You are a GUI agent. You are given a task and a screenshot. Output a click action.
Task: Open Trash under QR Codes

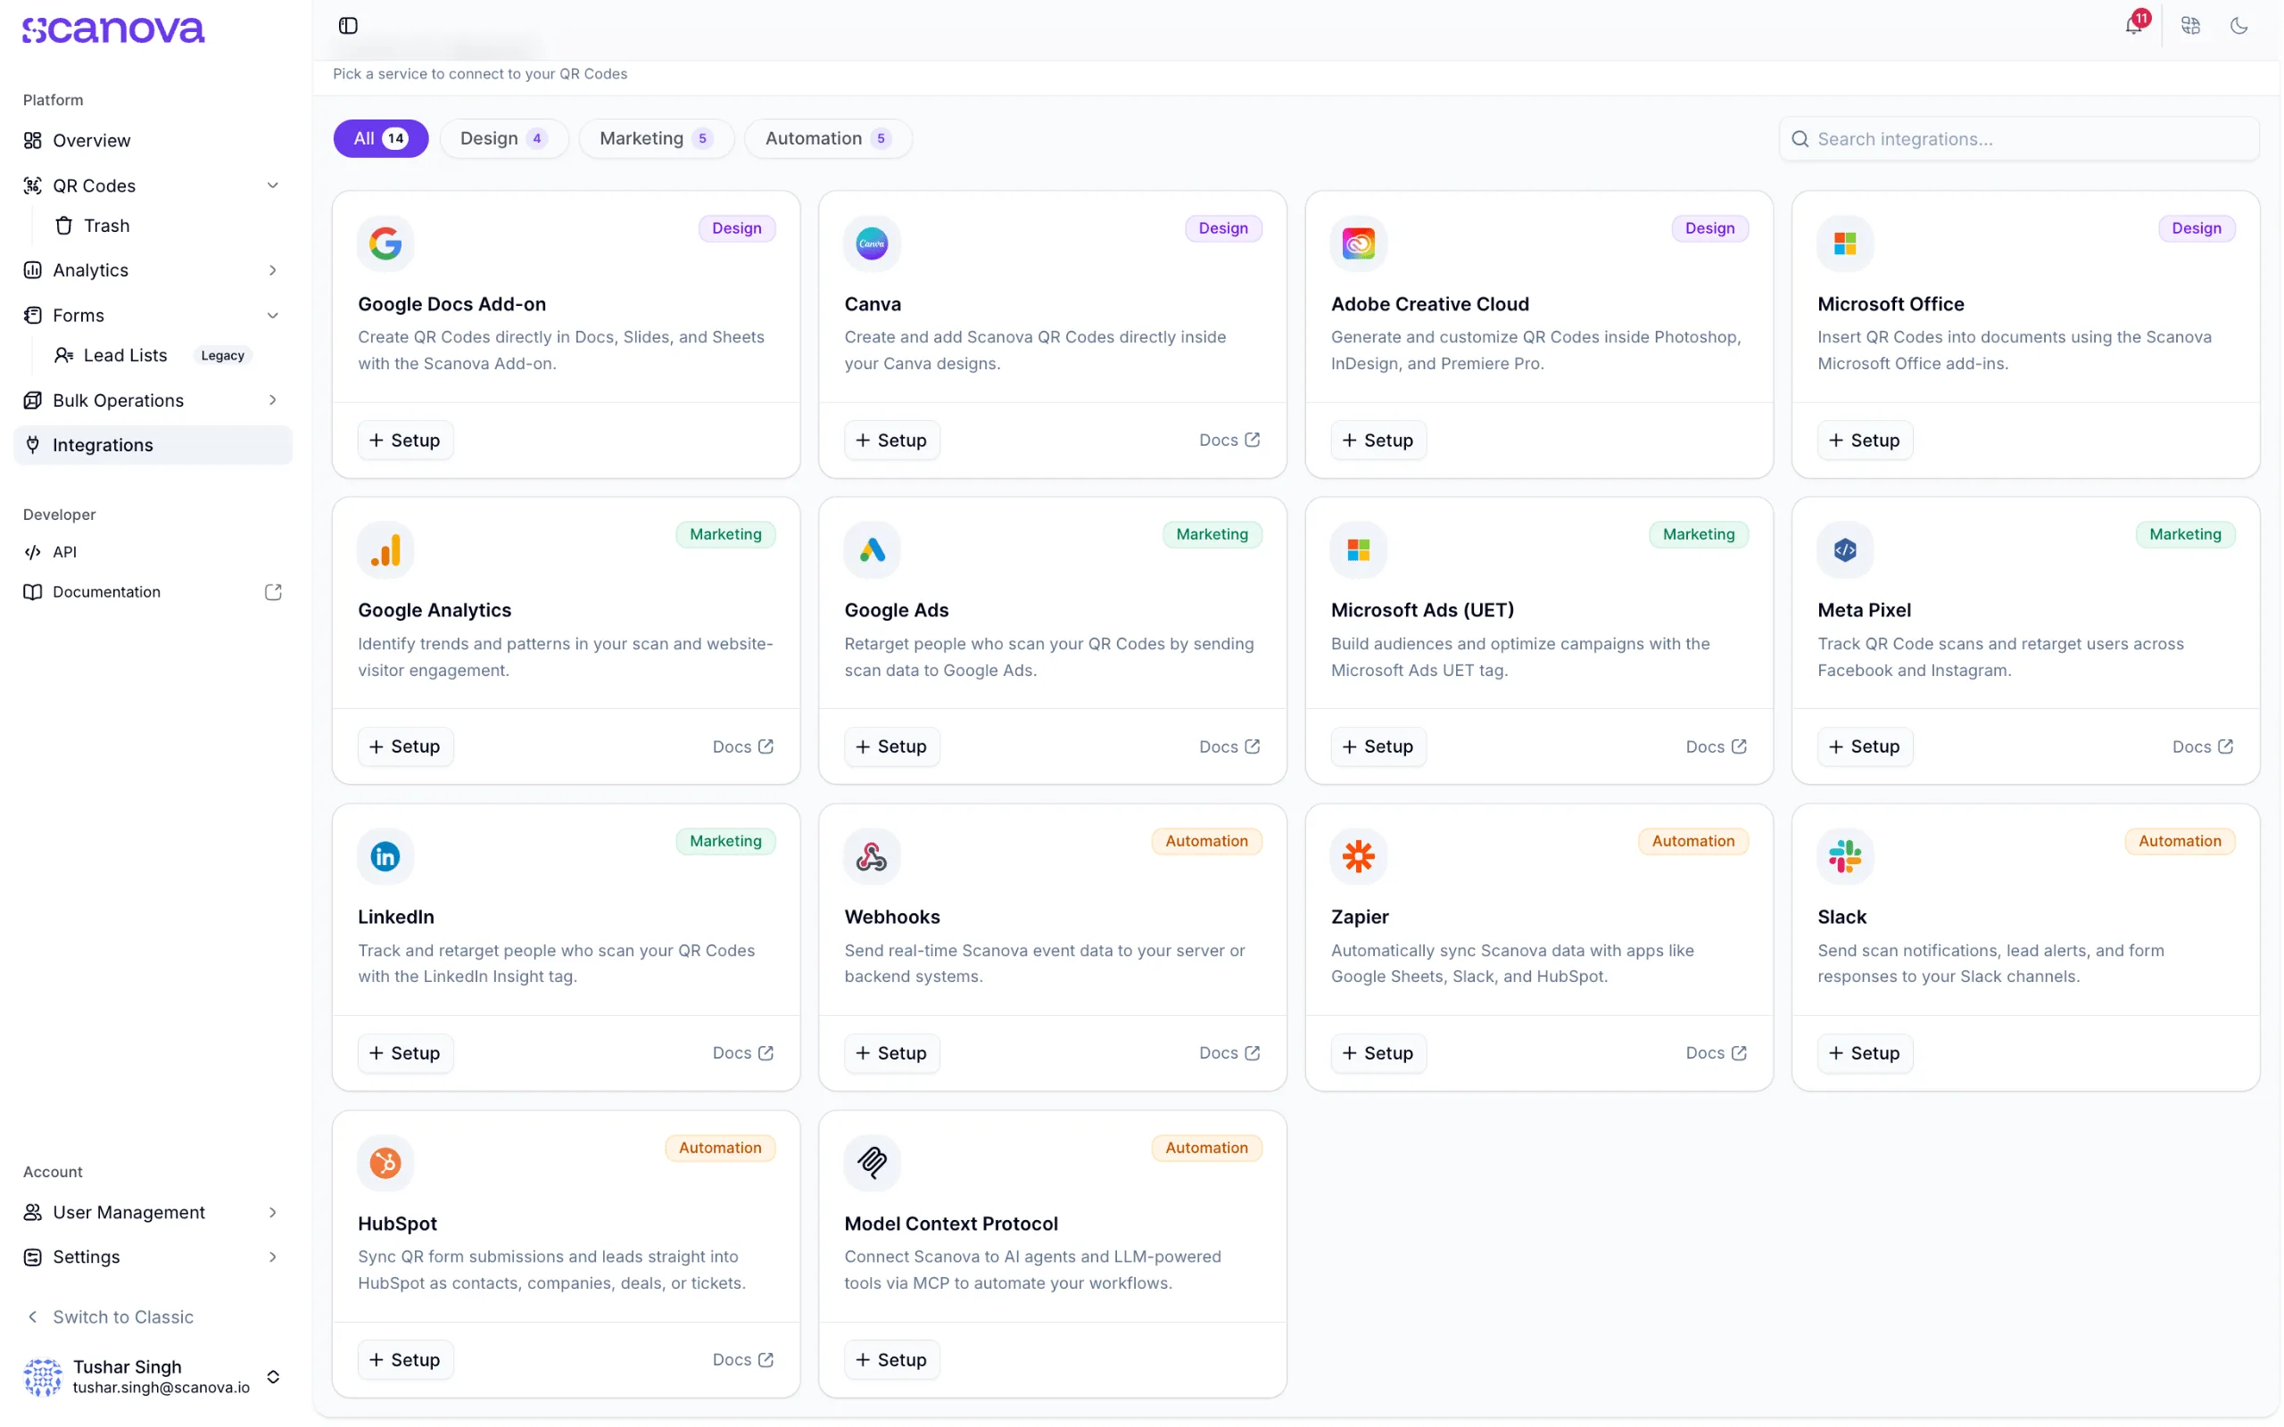tap(105, 226)
